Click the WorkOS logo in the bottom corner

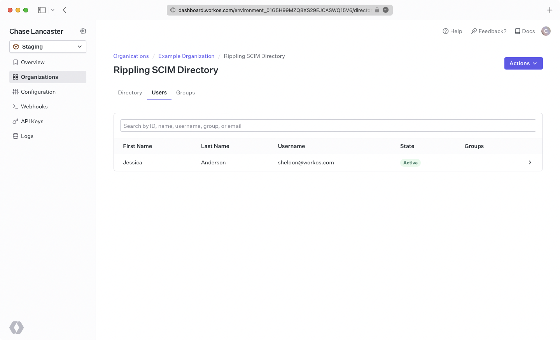point(16,328)
